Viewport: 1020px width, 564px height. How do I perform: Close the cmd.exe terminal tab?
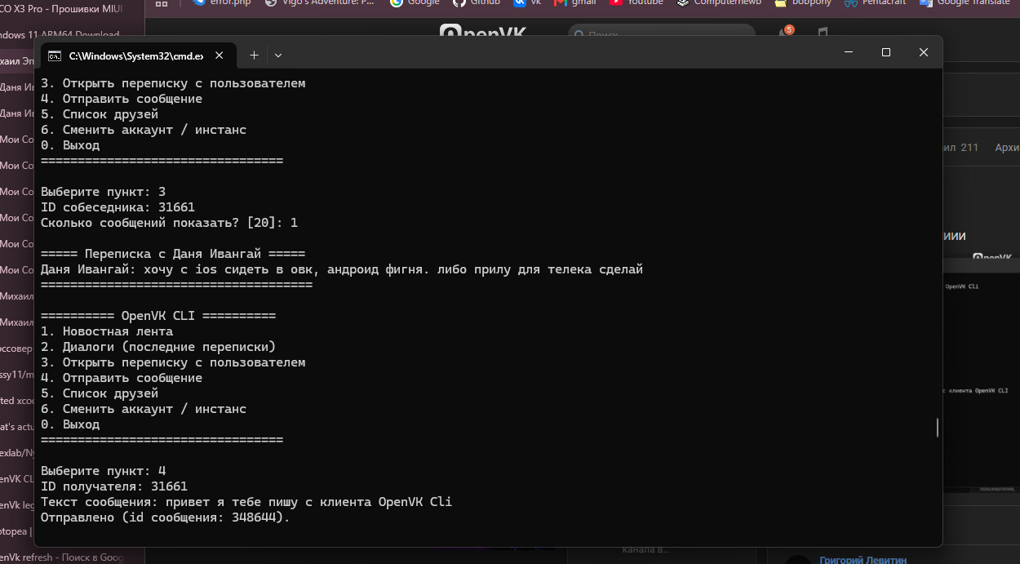(220, 56)
